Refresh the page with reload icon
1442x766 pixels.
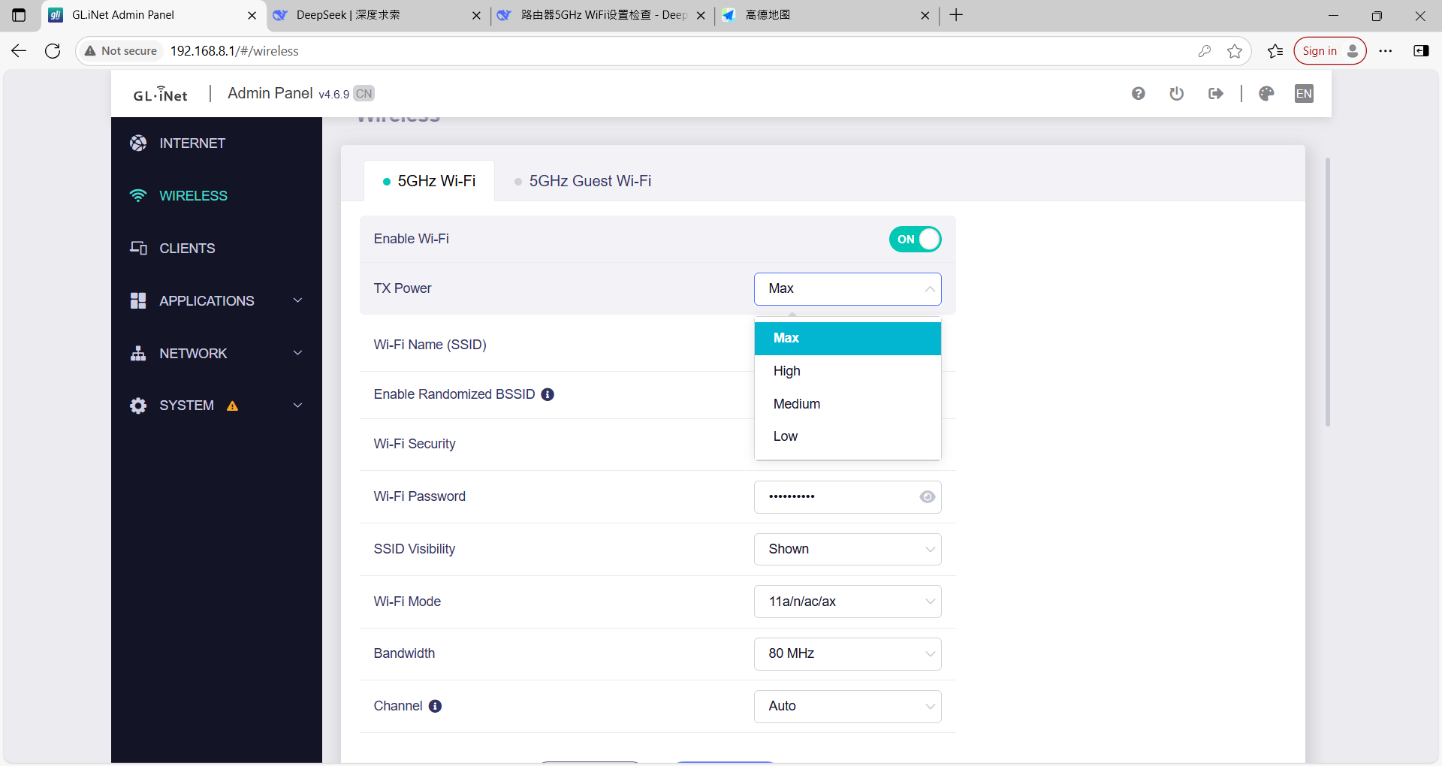coord(53,50)
